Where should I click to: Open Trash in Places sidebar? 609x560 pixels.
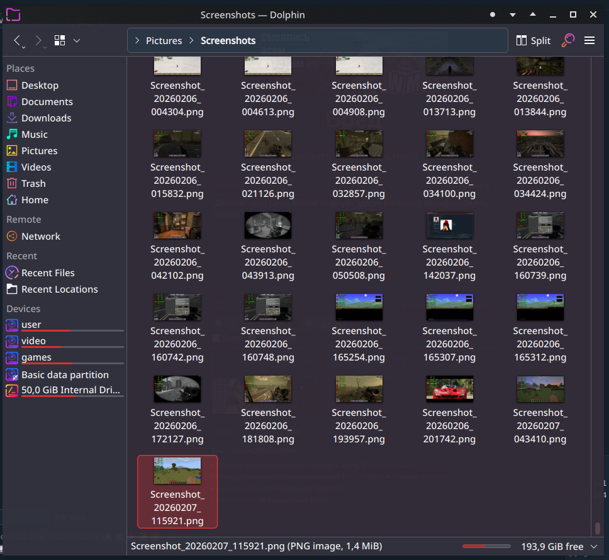pyautogui.click(x=33, y=184)
